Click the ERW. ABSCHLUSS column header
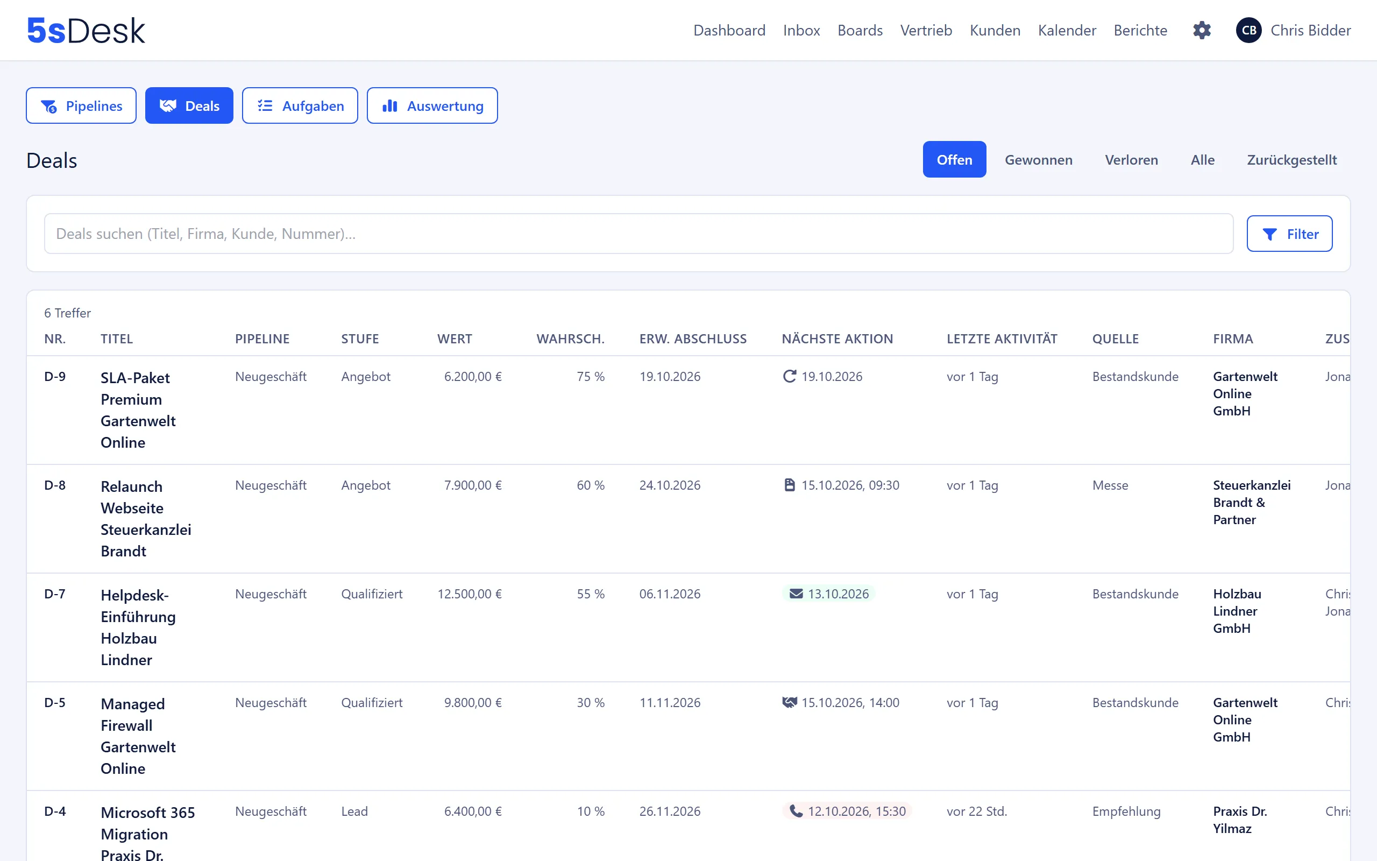The width and height of the screenshot is (1377, 861). (693, 339)
